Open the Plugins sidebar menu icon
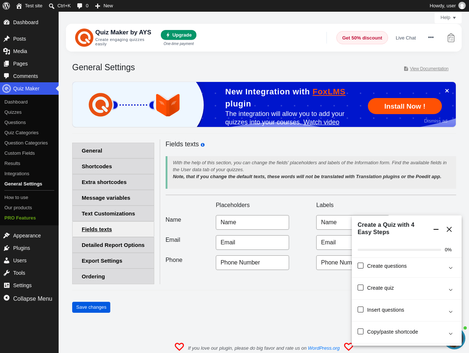469x353 pixels. pos(7,248)
